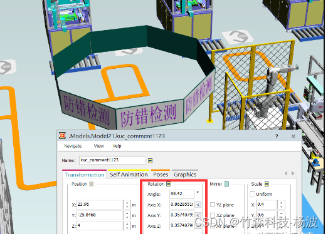Close the kuc_comment1123 dialog
This screenshot has height=234, width=328.
tap(294, 136)
